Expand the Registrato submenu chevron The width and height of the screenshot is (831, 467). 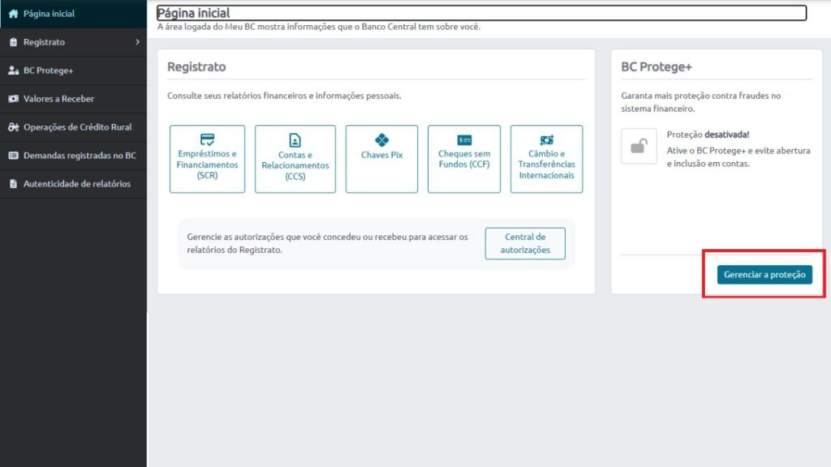coord(138,42)
